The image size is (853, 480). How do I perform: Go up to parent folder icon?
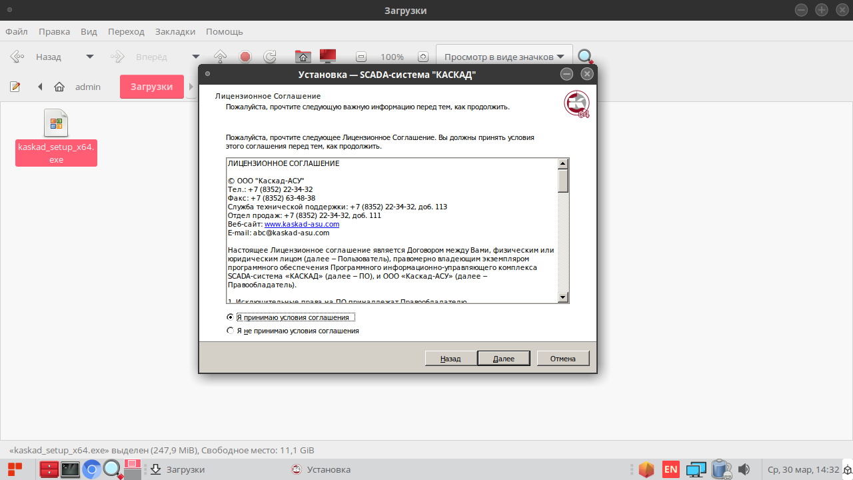(221, 57)
